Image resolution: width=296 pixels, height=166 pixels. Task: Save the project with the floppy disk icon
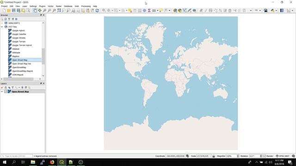pos(13,11)
